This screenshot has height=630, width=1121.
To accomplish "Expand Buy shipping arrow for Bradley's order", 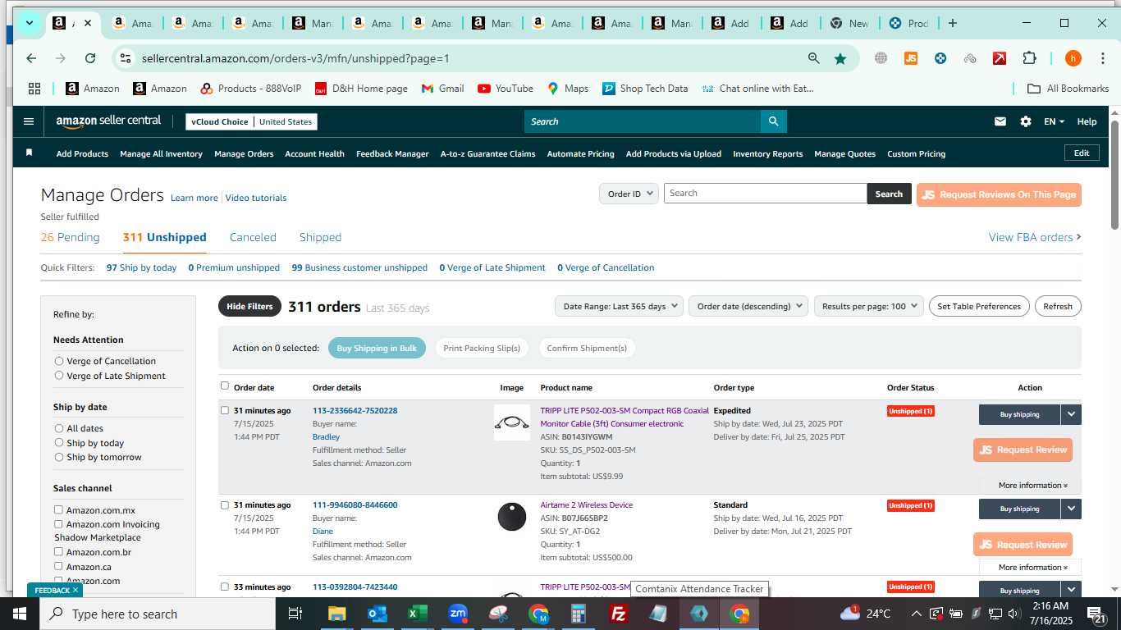I will click(x=1071, y=414).
